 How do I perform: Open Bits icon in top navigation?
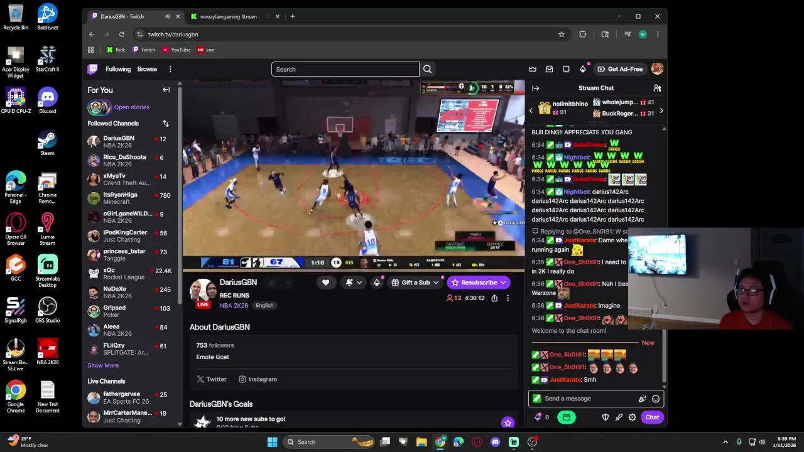pyautogui.click(x=583, y=69)
